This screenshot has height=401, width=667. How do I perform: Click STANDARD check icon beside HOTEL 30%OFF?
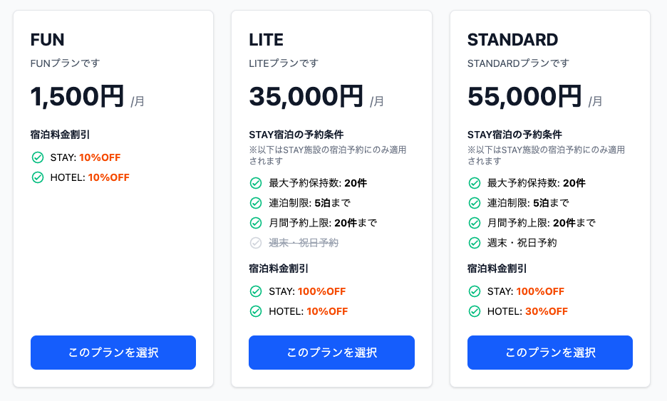pyautogui.click(x=475, y=311)
